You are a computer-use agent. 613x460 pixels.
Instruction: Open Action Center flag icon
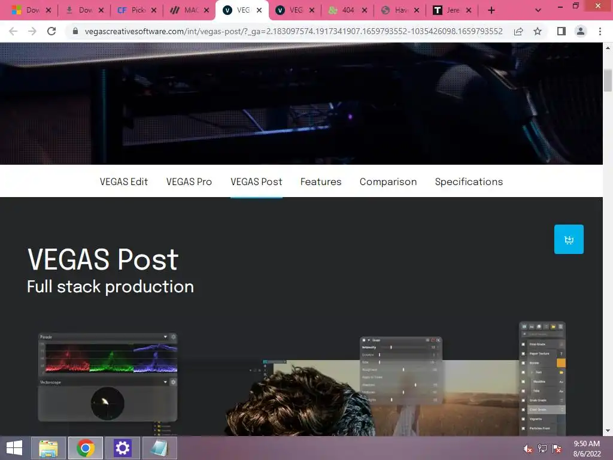click(x=557, y=449)
